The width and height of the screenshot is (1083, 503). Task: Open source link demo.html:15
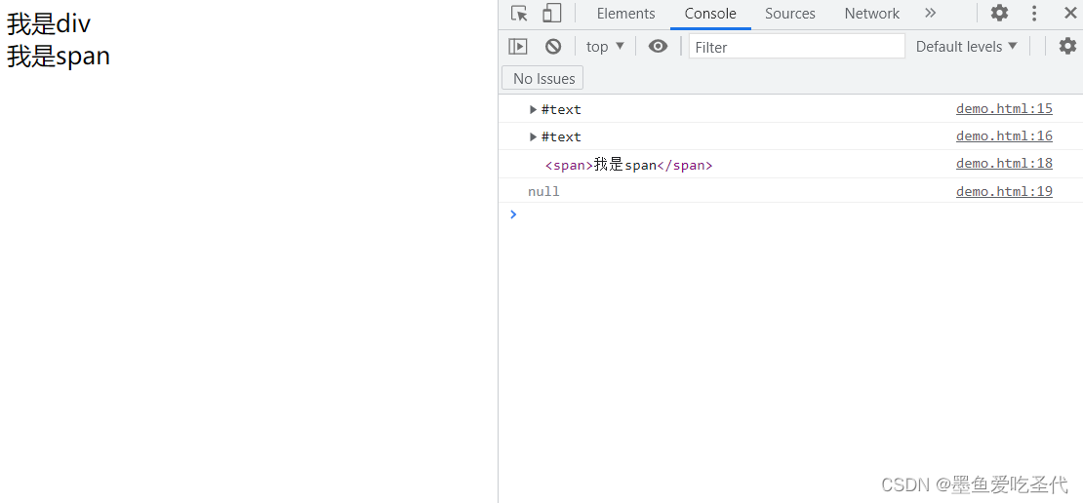[x=1004, y=108]
